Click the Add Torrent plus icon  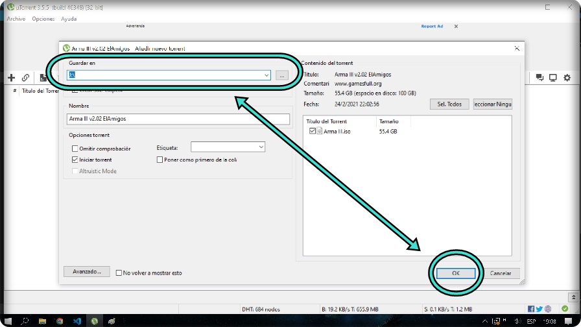pos(12,77)
